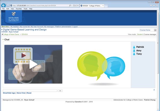
Task: Open the View menu
Action: point(12,9)
